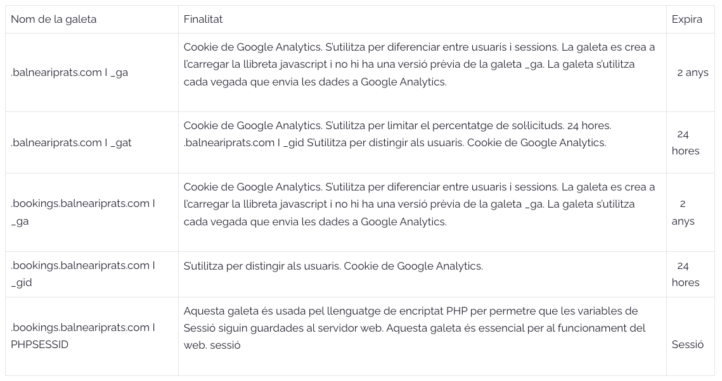Screen dimensions: 722x381
Task: Click the 'Sessió' expiry value
Action: click(x=688, y=345)
